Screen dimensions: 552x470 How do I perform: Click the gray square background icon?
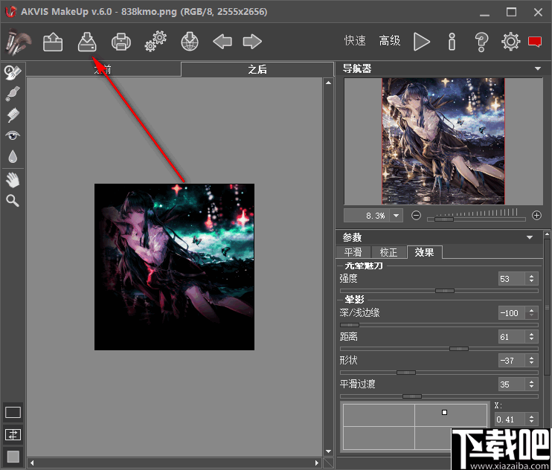(13, 457)
